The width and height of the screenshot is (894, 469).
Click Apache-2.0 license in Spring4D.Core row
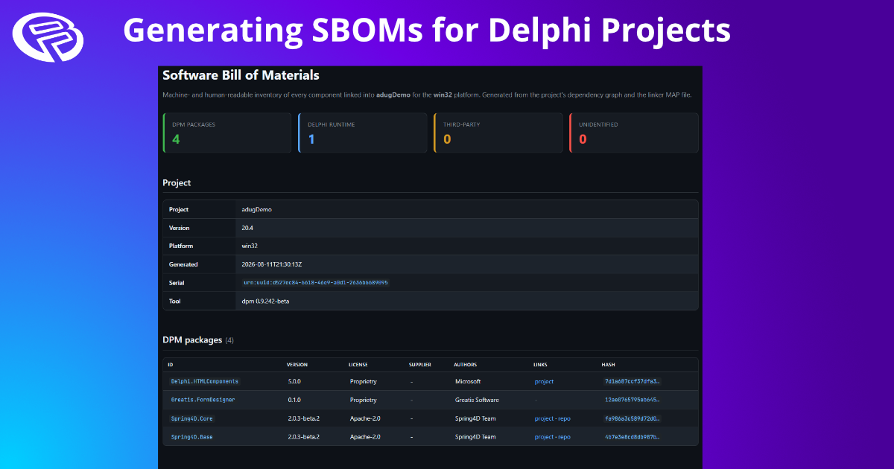pyautogui.click(x=365, y=418)
